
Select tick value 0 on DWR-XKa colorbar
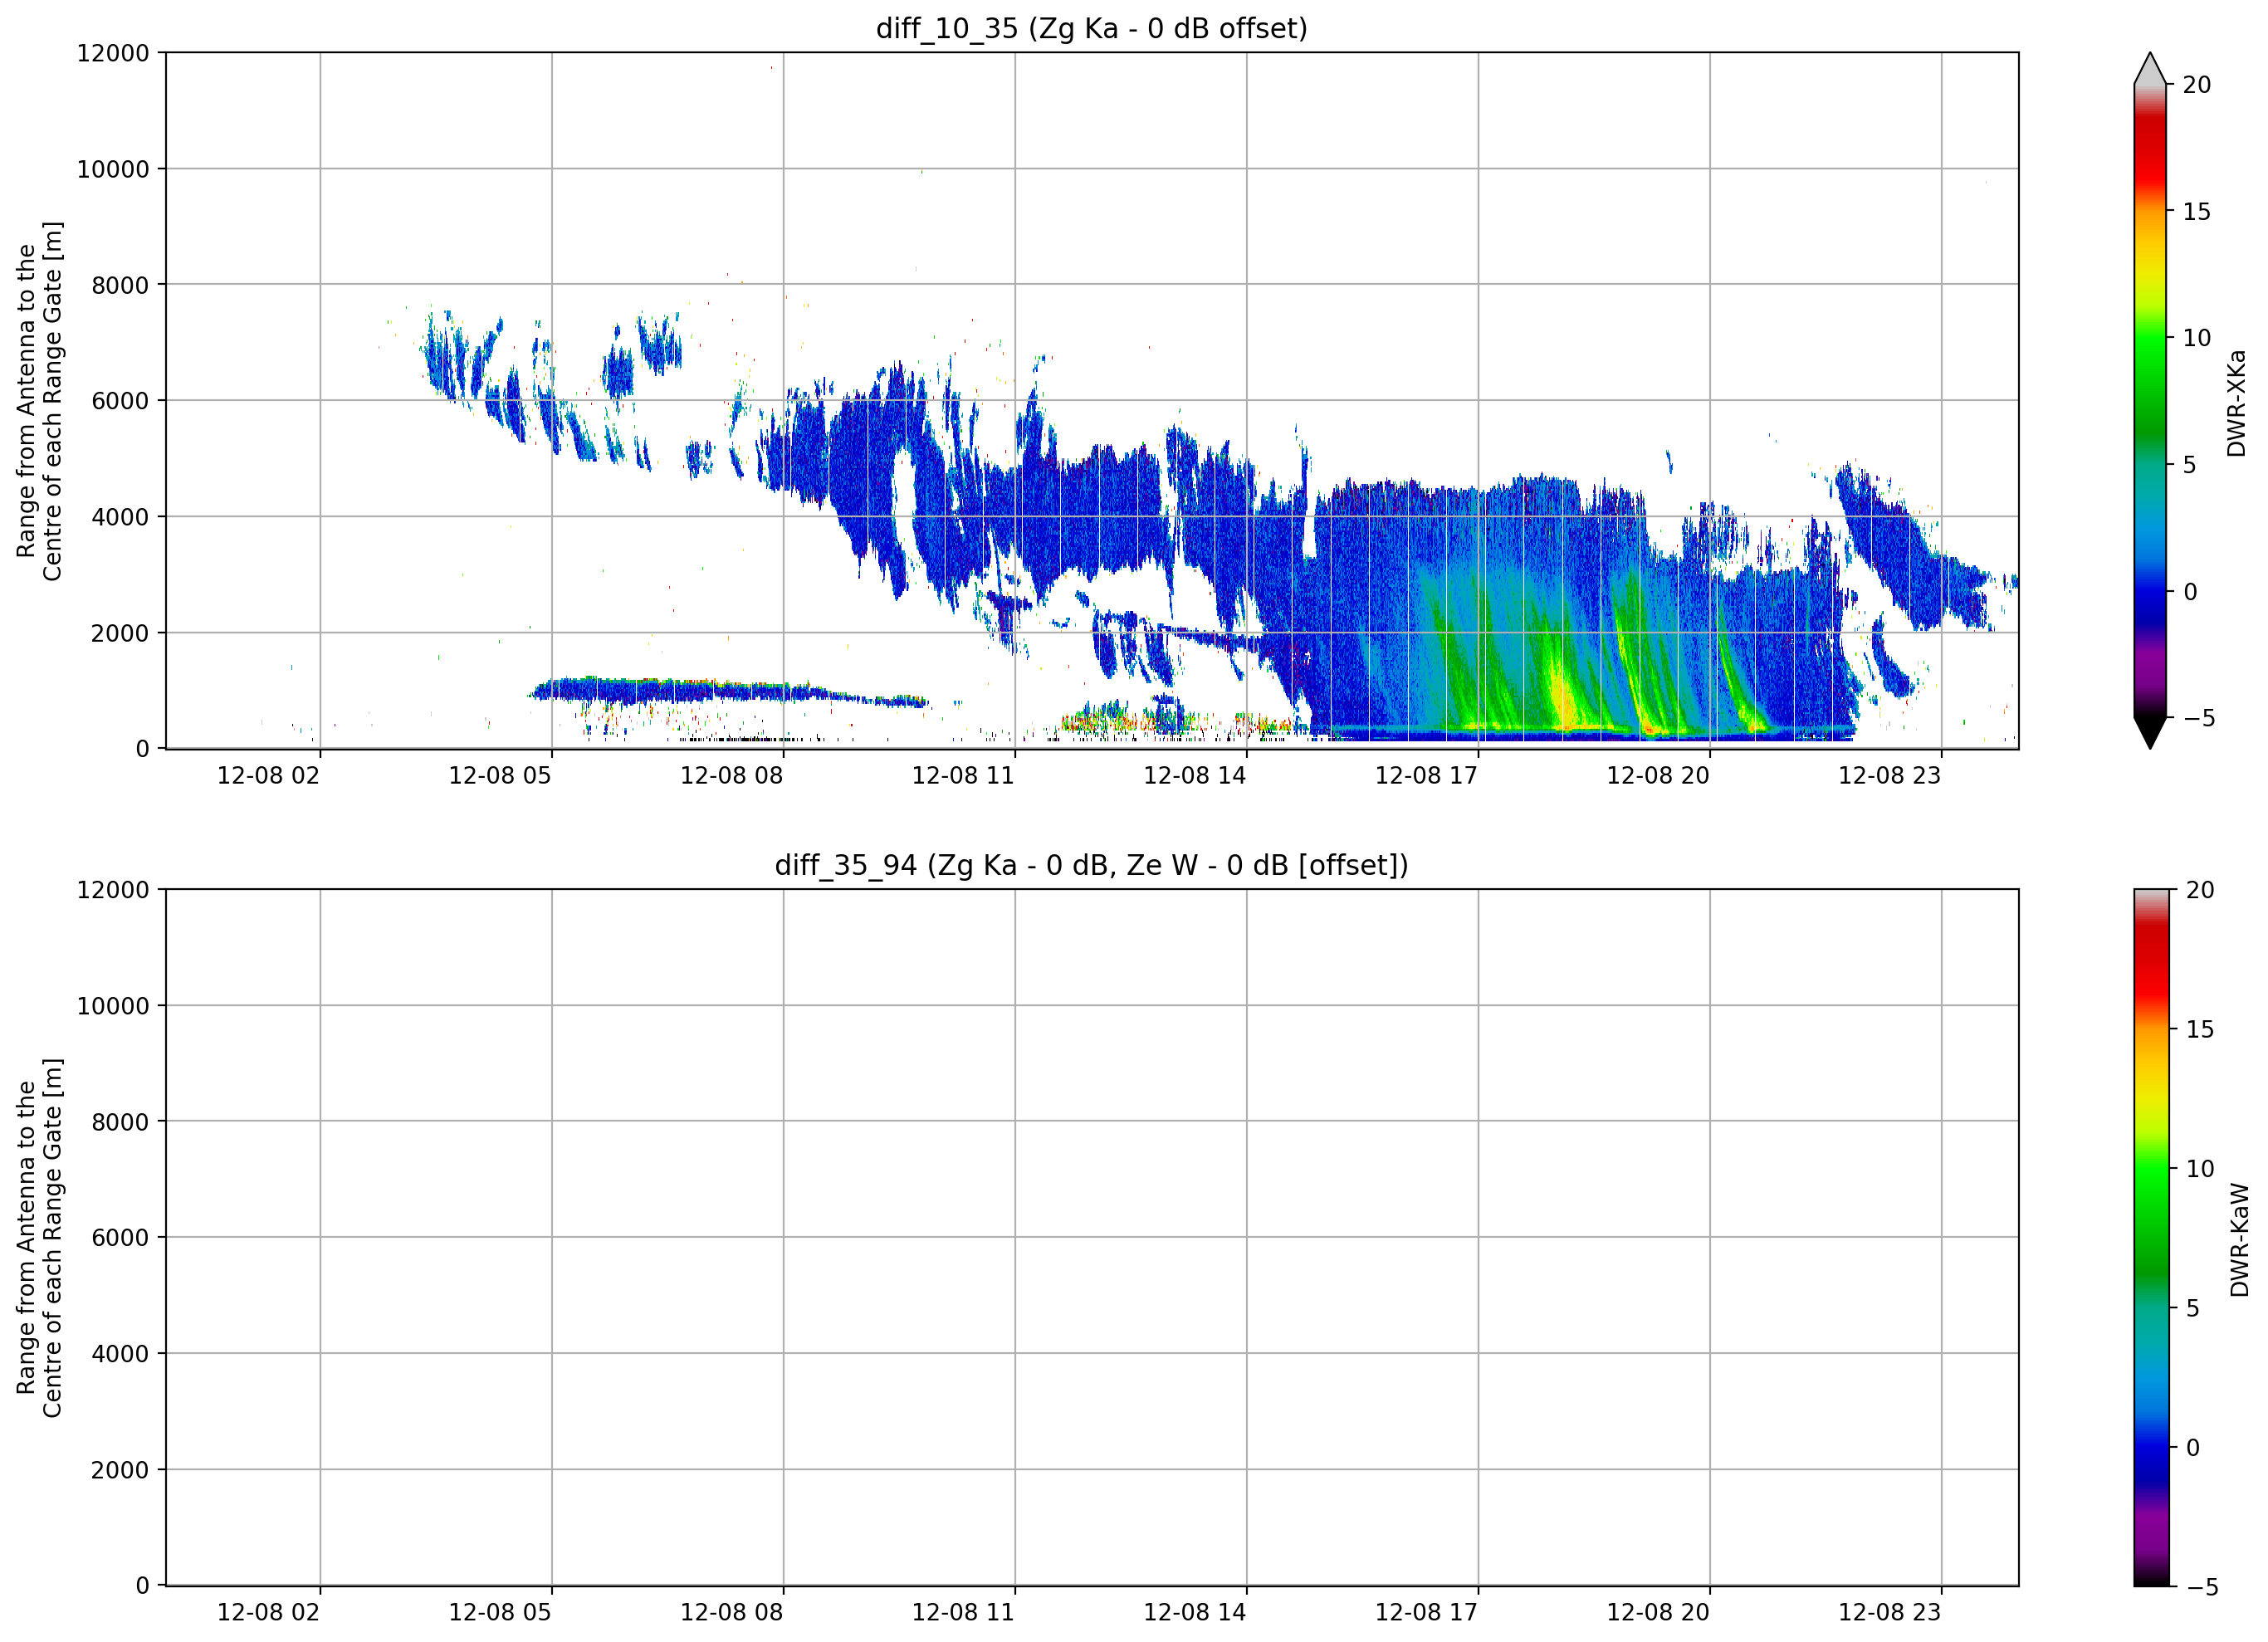pyautogui.click(x=2190, y=592)
